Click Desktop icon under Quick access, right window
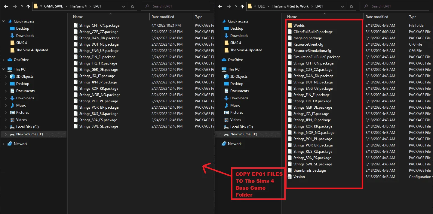This screenshot has width=433, height=214. (226, 29)
